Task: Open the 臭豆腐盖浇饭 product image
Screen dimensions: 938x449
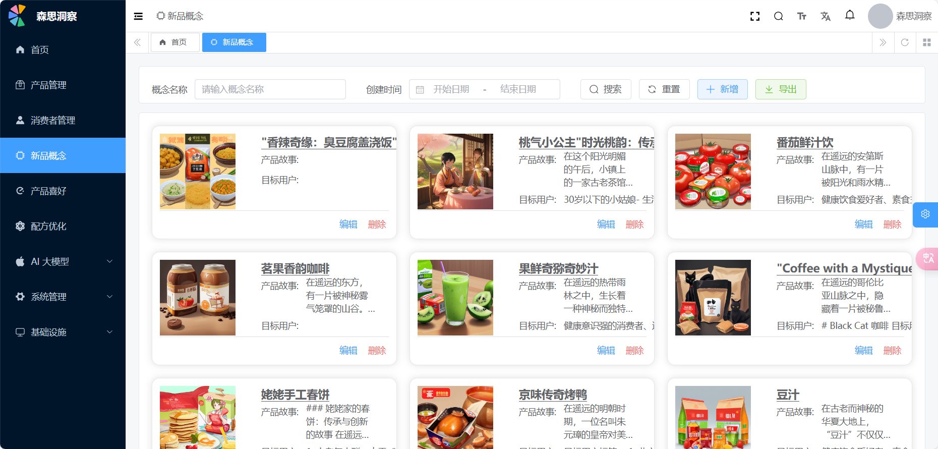Action: pyautogui.click(x=198, y=172)
